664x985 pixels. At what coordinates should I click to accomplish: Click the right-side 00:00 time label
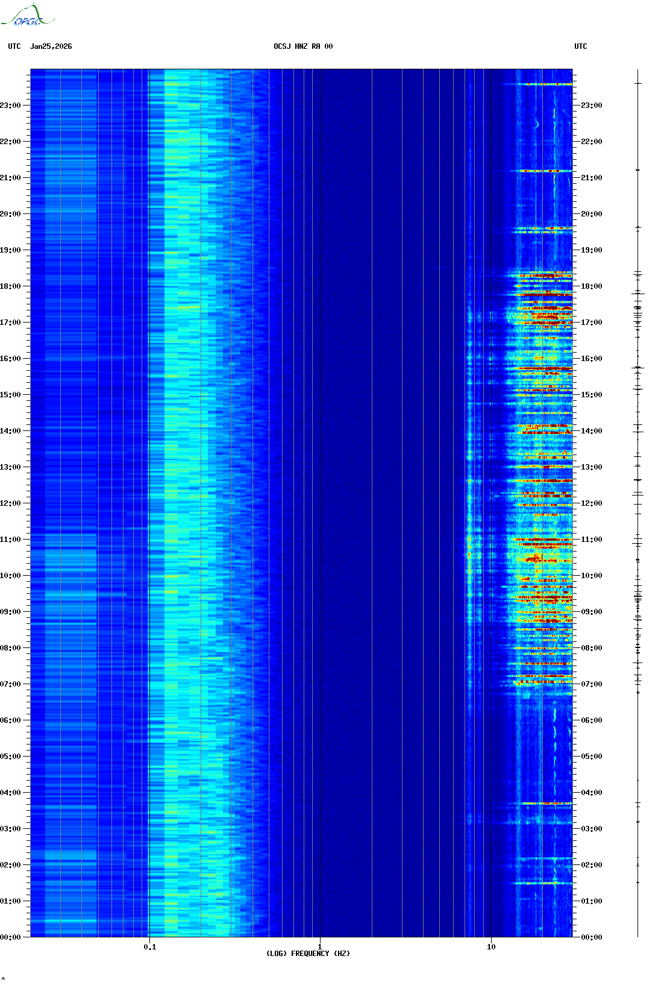click(x=592, y=937)
